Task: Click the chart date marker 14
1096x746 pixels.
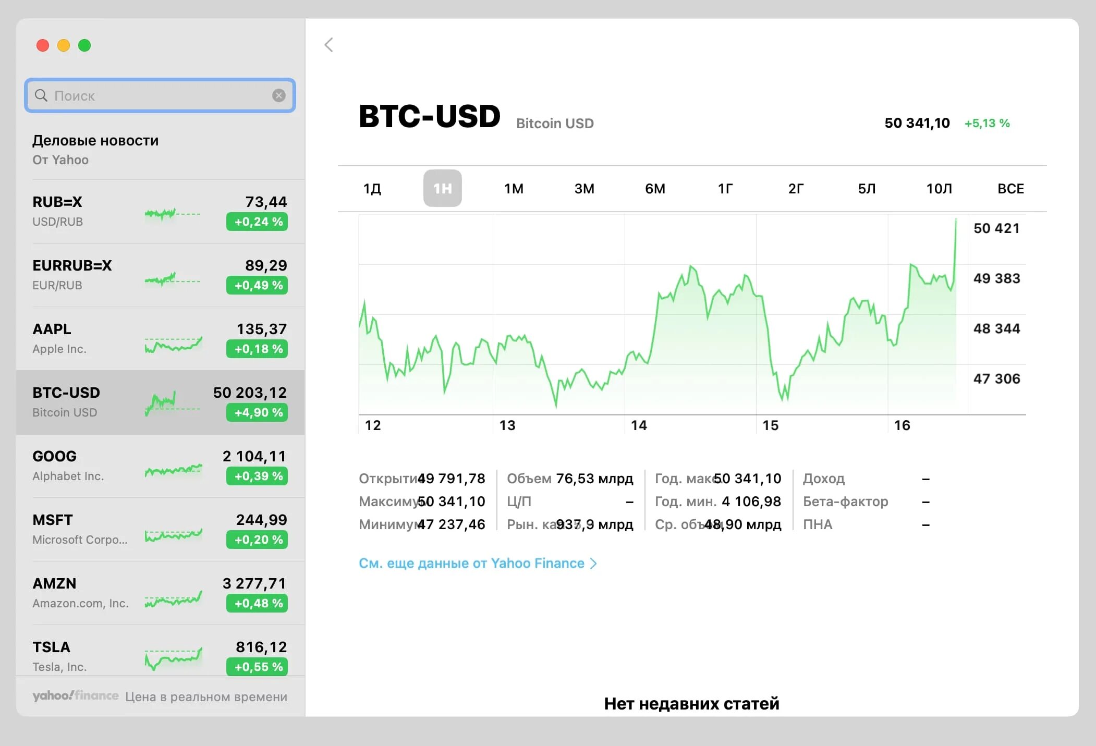Action: point(639,425)
